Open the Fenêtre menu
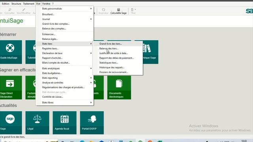Viewport: 253px width, 142px height. point(46,4)
